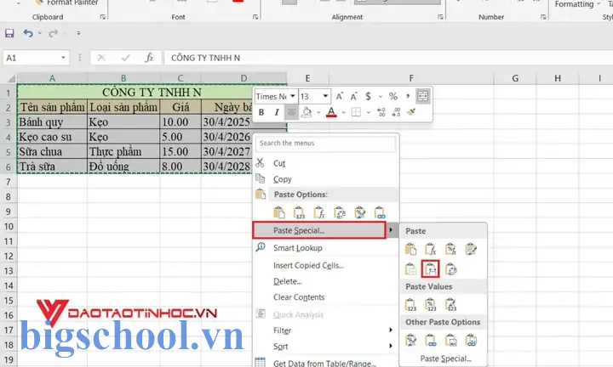Viewport: 613px width, 367px height.
Task: Click Values & Source Formatting paste icon
Action: click(x=450, y=305)
